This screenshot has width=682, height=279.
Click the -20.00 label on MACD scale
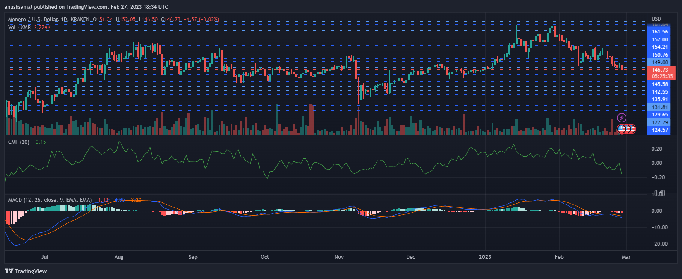tap(659, 244)
